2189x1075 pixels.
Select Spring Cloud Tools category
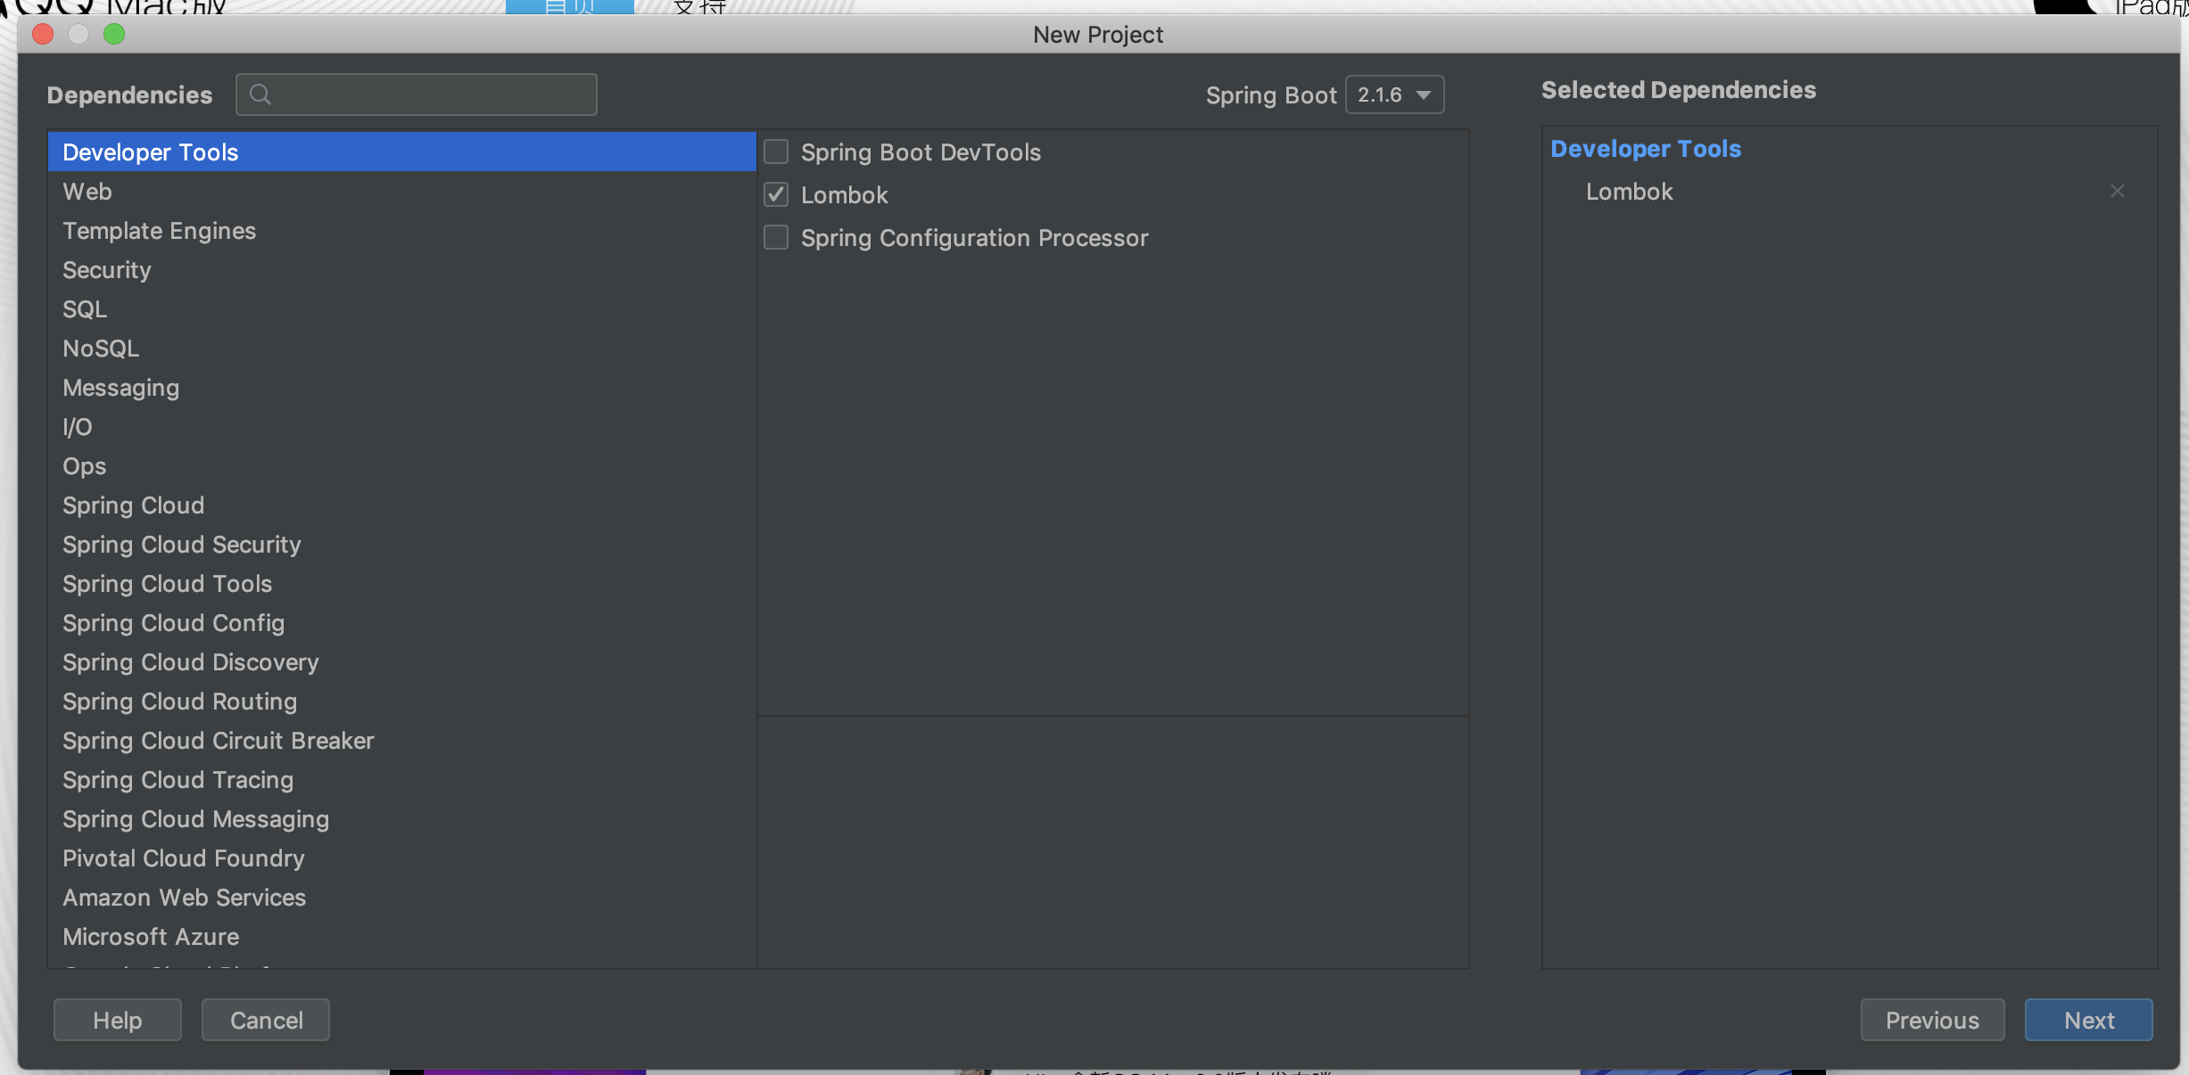pos(401,584)
